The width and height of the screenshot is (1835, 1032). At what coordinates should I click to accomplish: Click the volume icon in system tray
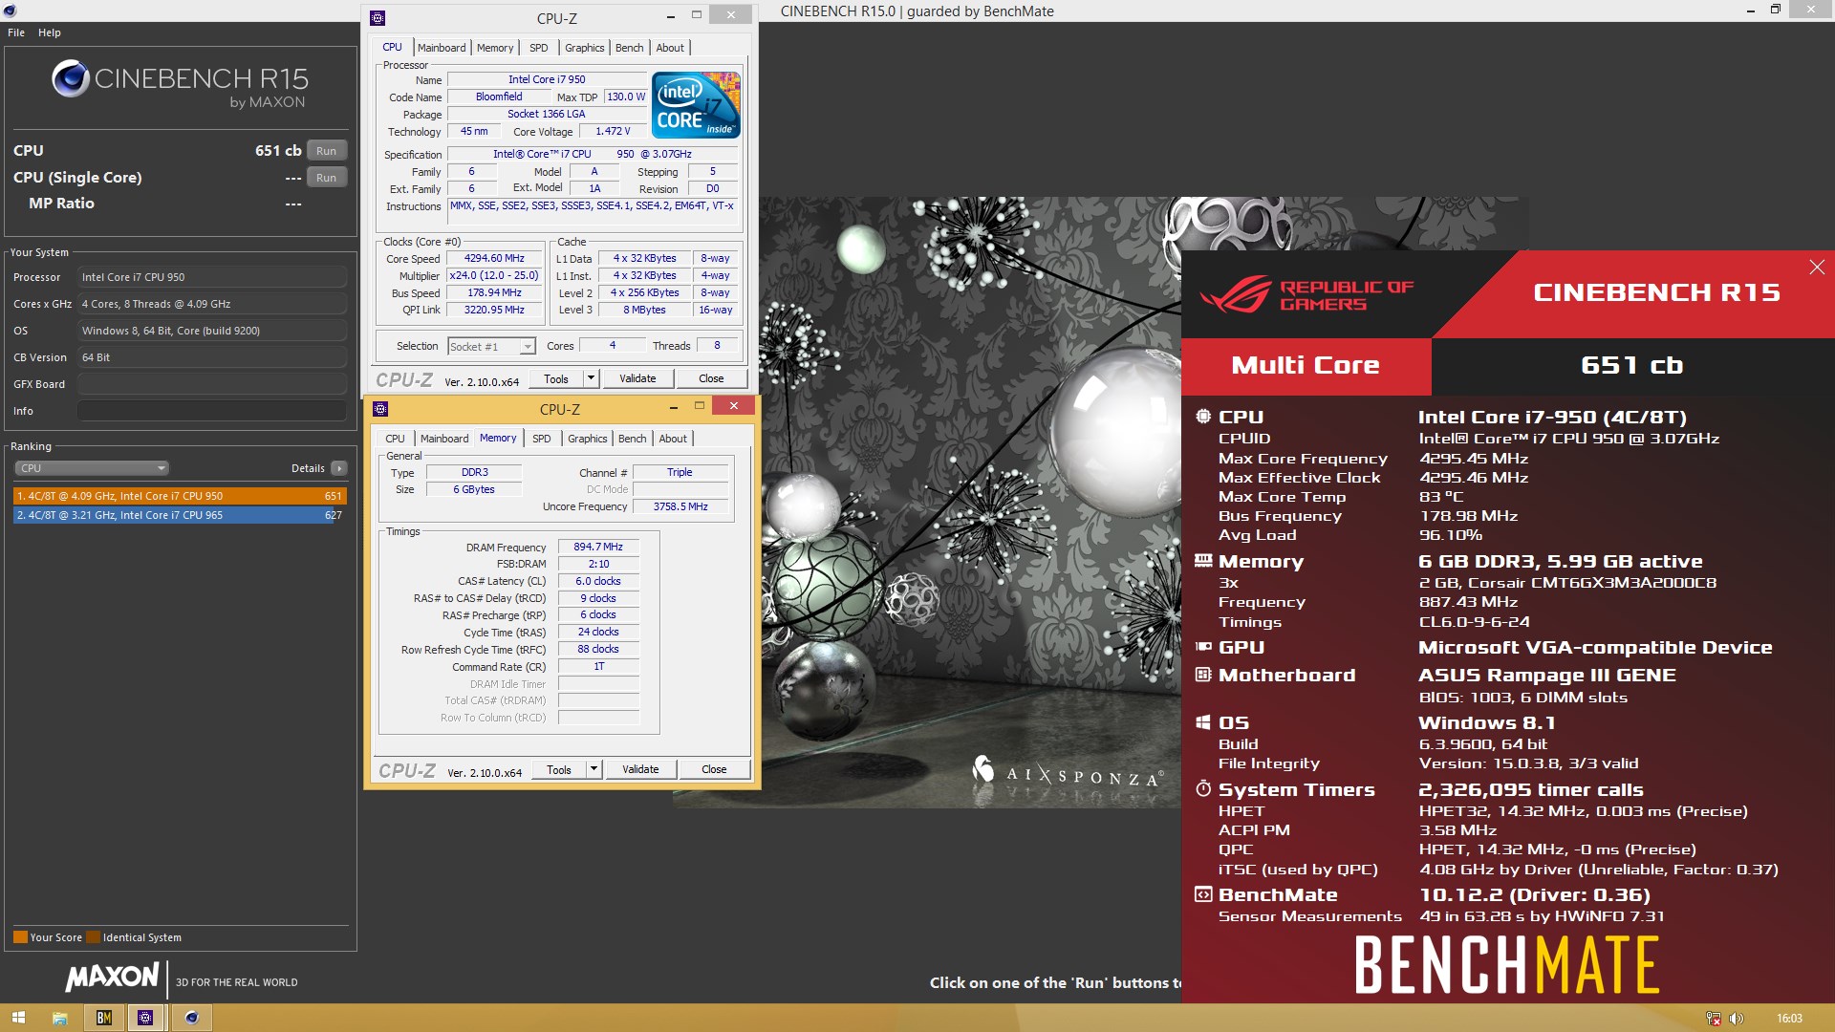[1737, 1019]
